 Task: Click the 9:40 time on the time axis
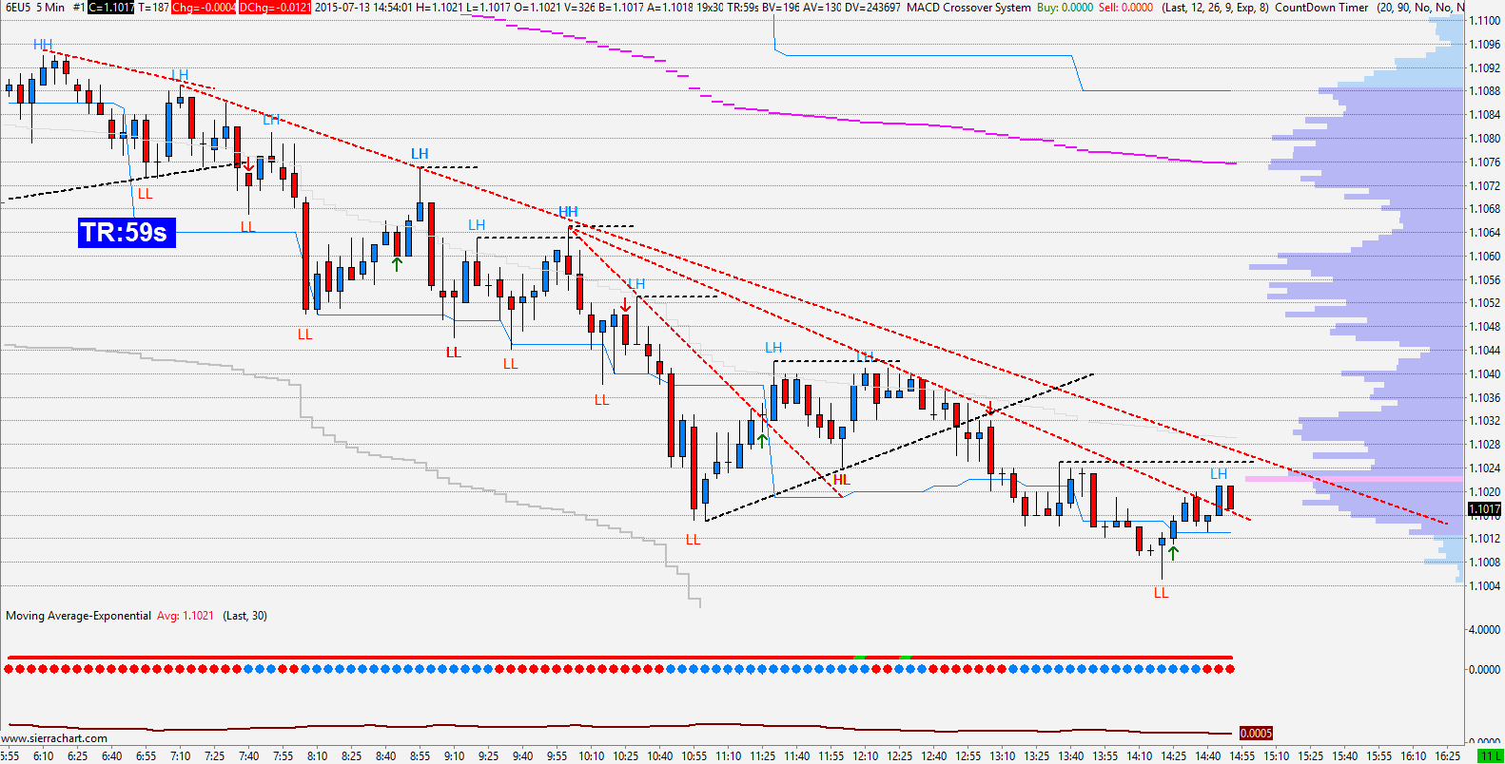click(x=522, y=756)
